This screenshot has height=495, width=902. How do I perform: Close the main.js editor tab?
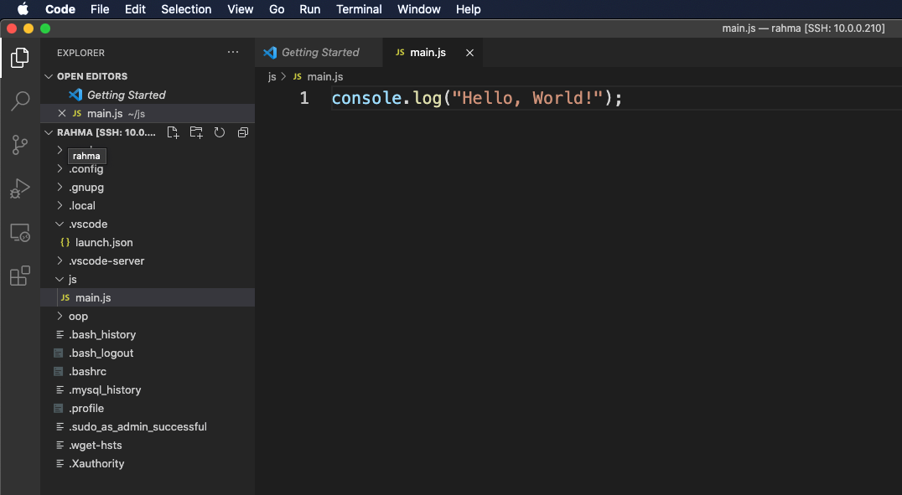click(x=469, y=53)
